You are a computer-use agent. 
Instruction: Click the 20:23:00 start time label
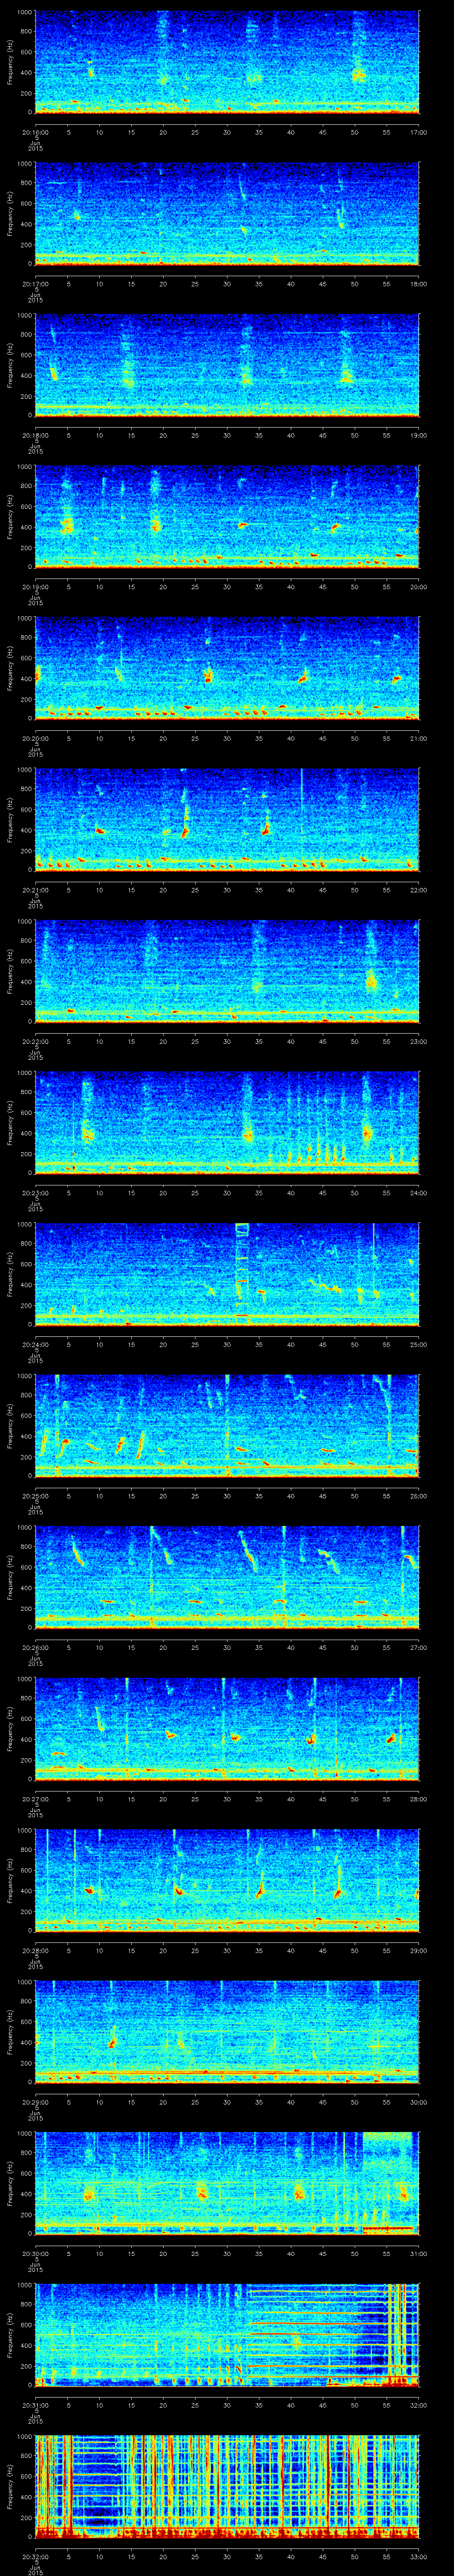click(x=35, y=1193)
